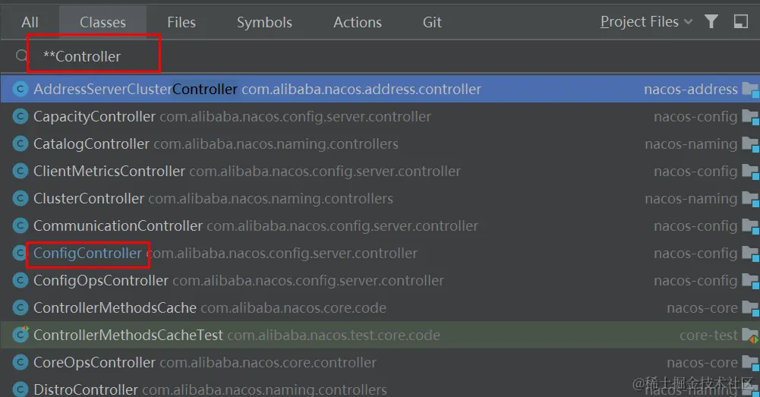Click module folder icon on ClusterController row
The image size is (760, 397).
point(750,199)
